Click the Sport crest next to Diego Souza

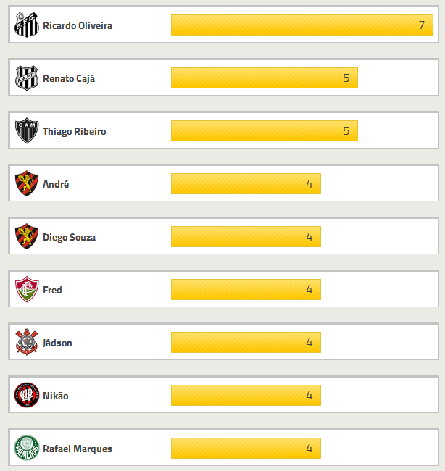coord(27,237)
